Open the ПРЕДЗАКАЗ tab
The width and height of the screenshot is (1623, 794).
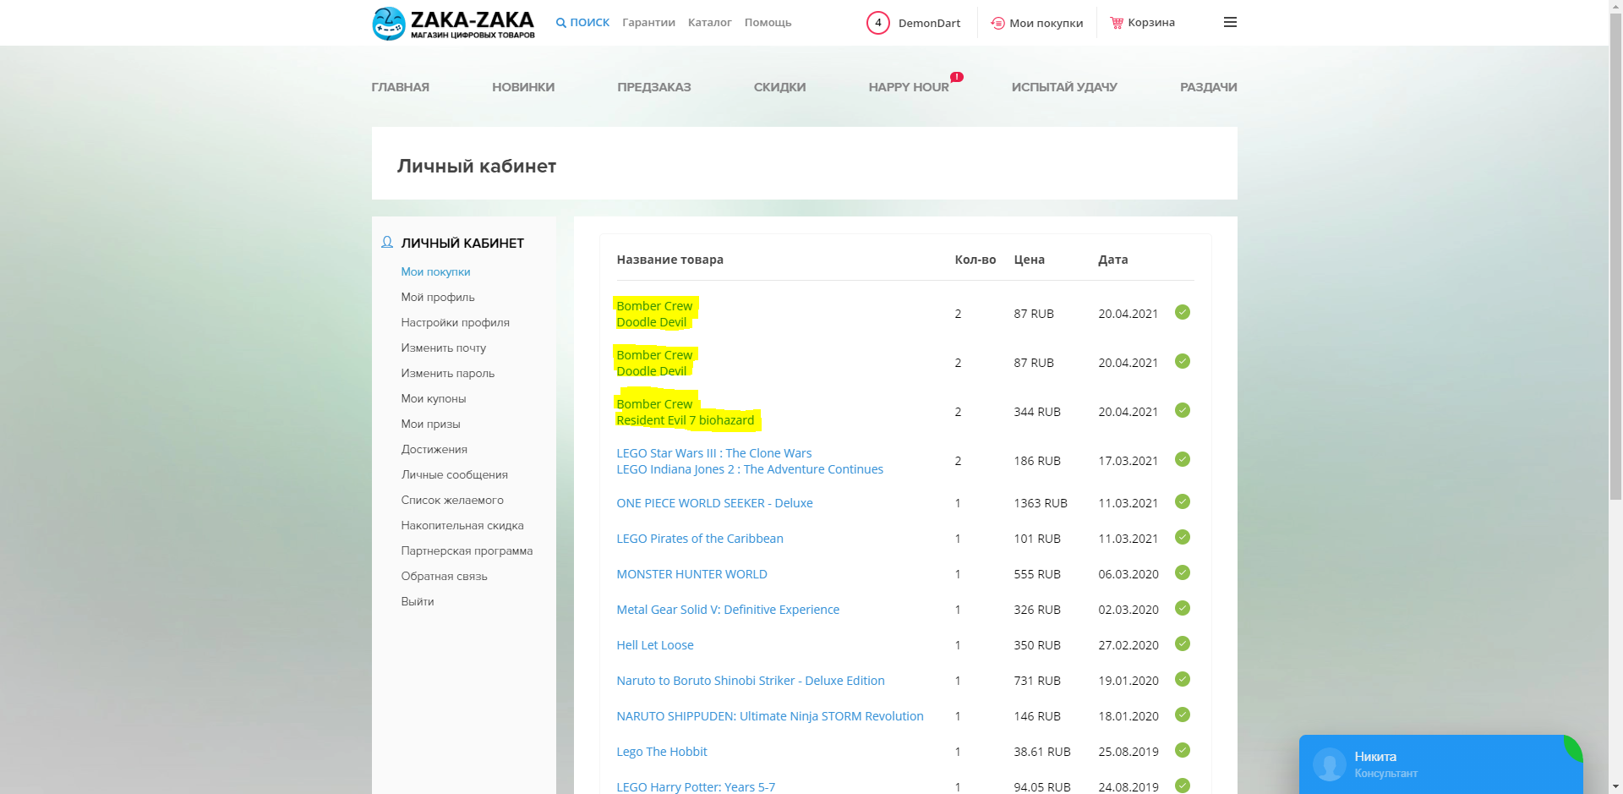(x=654, y=87)
